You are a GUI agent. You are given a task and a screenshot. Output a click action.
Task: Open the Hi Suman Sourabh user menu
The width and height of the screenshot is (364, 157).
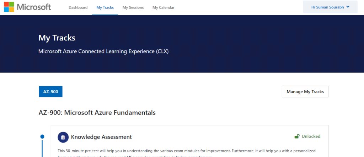[x=330, y=7]
